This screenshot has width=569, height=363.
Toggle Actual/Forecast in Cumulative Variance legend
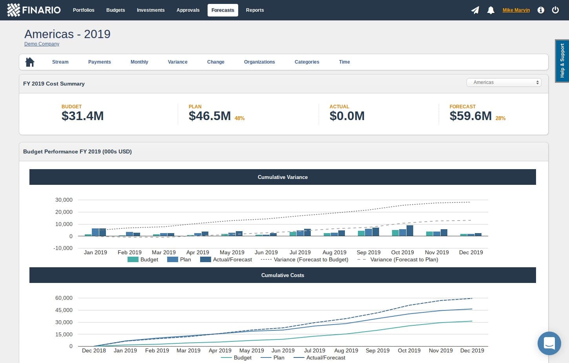pos(226,259)
